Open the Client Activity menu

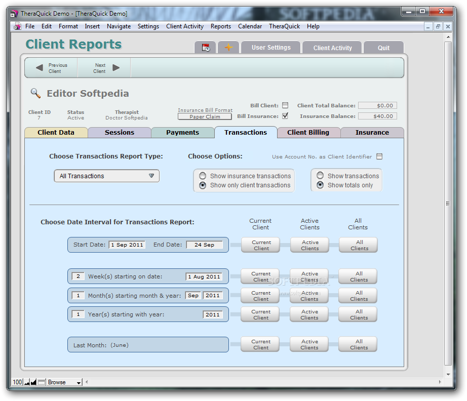click(x=185, y=26)
